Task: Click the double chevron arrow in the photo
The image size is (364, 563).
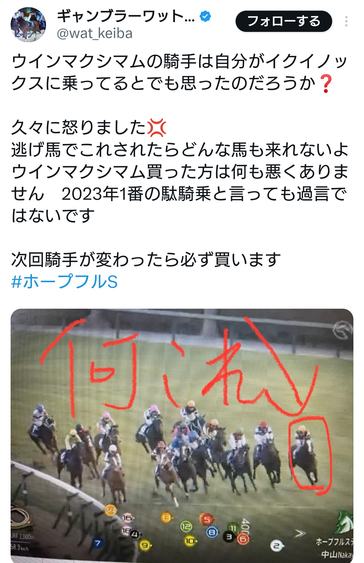Action: pyautogui.click(x=300, y=533)
